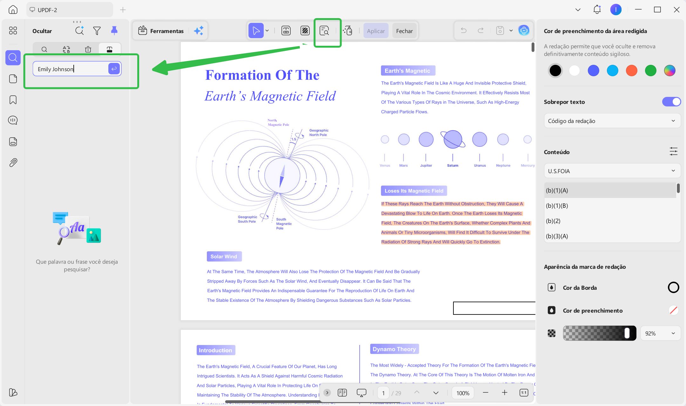Choose the red-orange fill color swatch
Viewport: 686px width, 406px height.
pyautogui.click(x=632, y=71)
